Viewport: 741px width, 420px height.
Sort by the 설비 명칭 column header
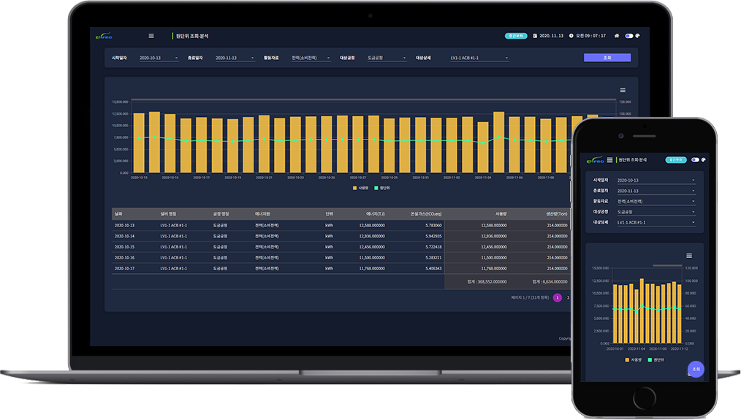click(168, 214)
